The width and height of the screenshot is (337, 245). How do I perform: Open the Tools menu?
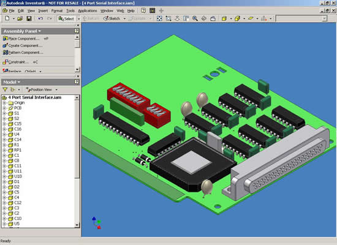click(x=70, y=10)
